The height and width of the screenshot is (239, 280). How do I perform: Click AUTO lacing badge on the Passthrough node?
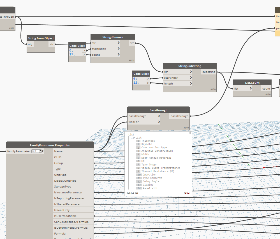coord(186,128)
